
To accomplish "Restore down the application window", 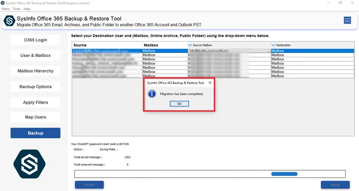I will pyautogui.click(x=341, y=3).
